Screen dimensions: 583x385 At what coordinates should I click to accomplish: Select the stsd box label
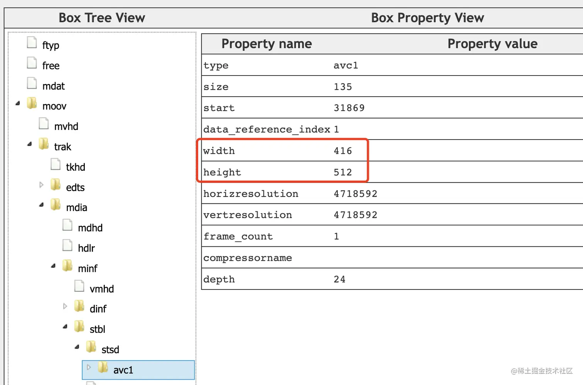click(110, 350)
